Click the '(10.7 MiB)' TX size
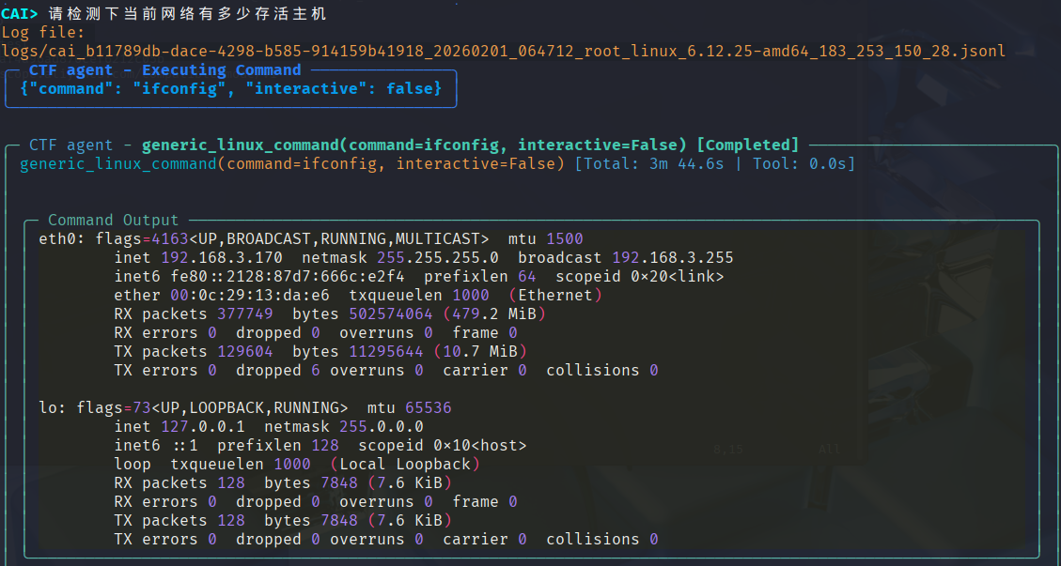Viewport: 1061px width, 566px height. (479, 352)
